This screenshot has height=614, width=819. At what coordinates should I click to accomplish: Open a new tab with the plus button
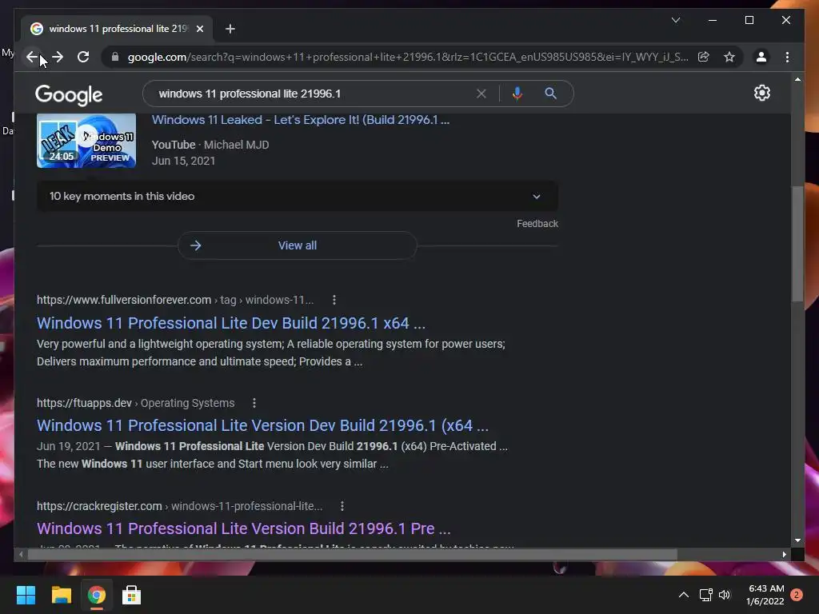click(230, 29)
